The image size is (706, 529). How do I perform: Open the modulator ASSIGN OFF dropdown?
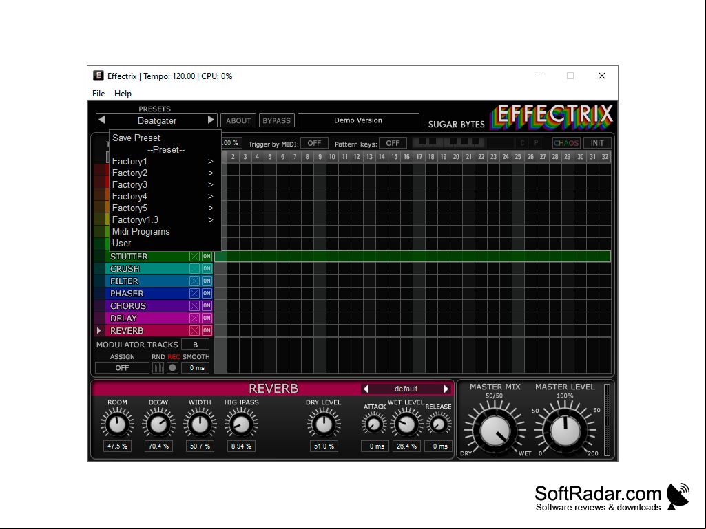(122, 368)
